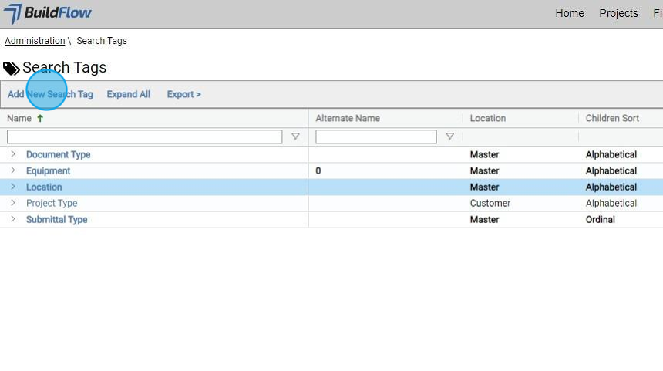Expand the Project Type row
Screen dimensions: 663x371
coord(13,203)
